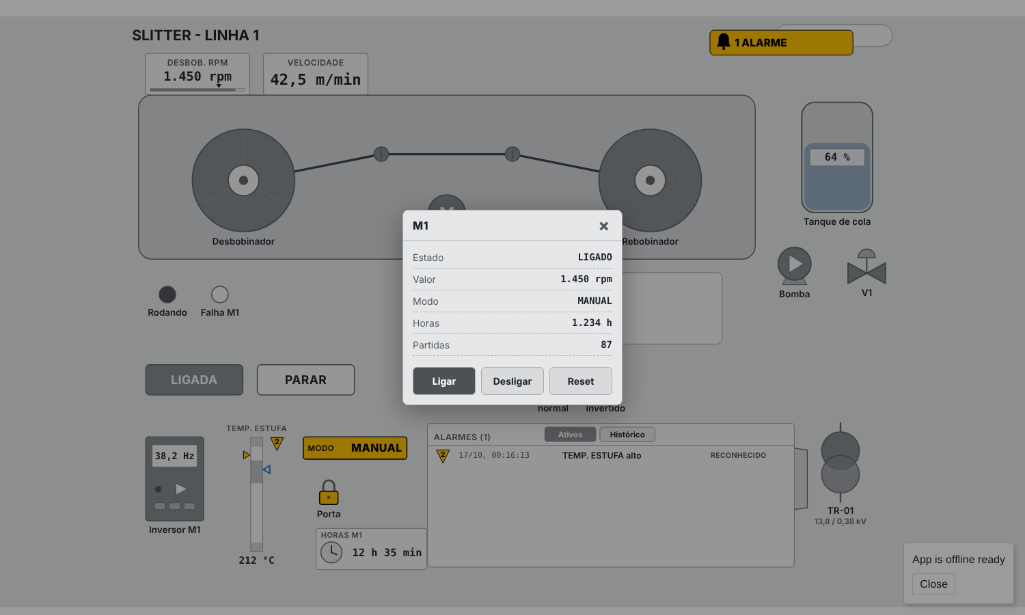Viewport: 1025px width, 615px height.
Task: Select the Bomba pump symbol
Action: click(795, 266)
